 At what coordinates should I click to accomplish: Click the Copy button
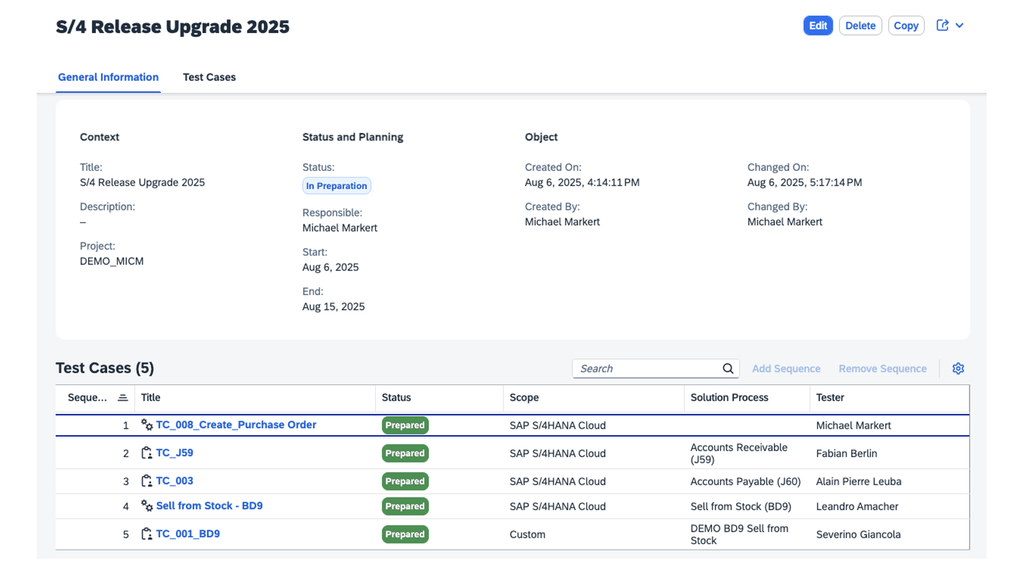(906, 26)
